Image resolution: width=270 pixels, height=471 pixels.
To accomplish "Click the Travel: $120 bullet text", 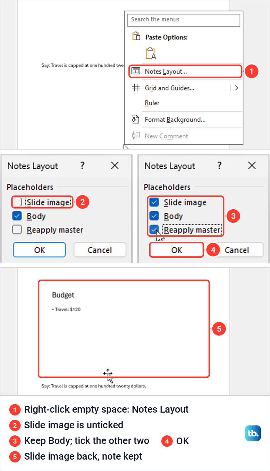I will (66, 309).
